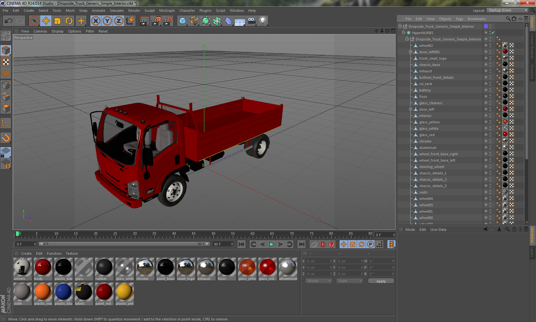Open the Attributes panel Mode menu

pyautogui.click(x=410, y=230)
